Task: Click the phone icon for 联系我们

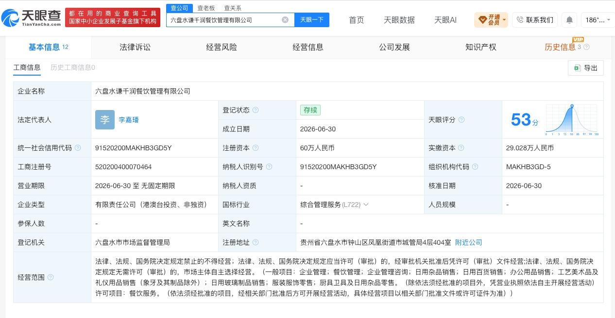Action: 520,20
